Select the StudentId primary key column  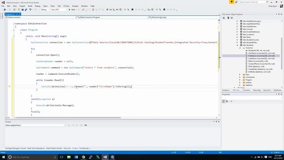point(259,51)
